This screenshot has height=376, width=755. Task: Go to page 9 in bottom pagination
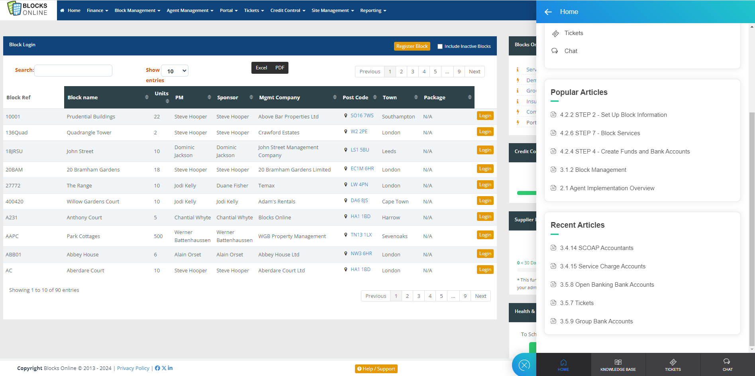tap(465, 296)
